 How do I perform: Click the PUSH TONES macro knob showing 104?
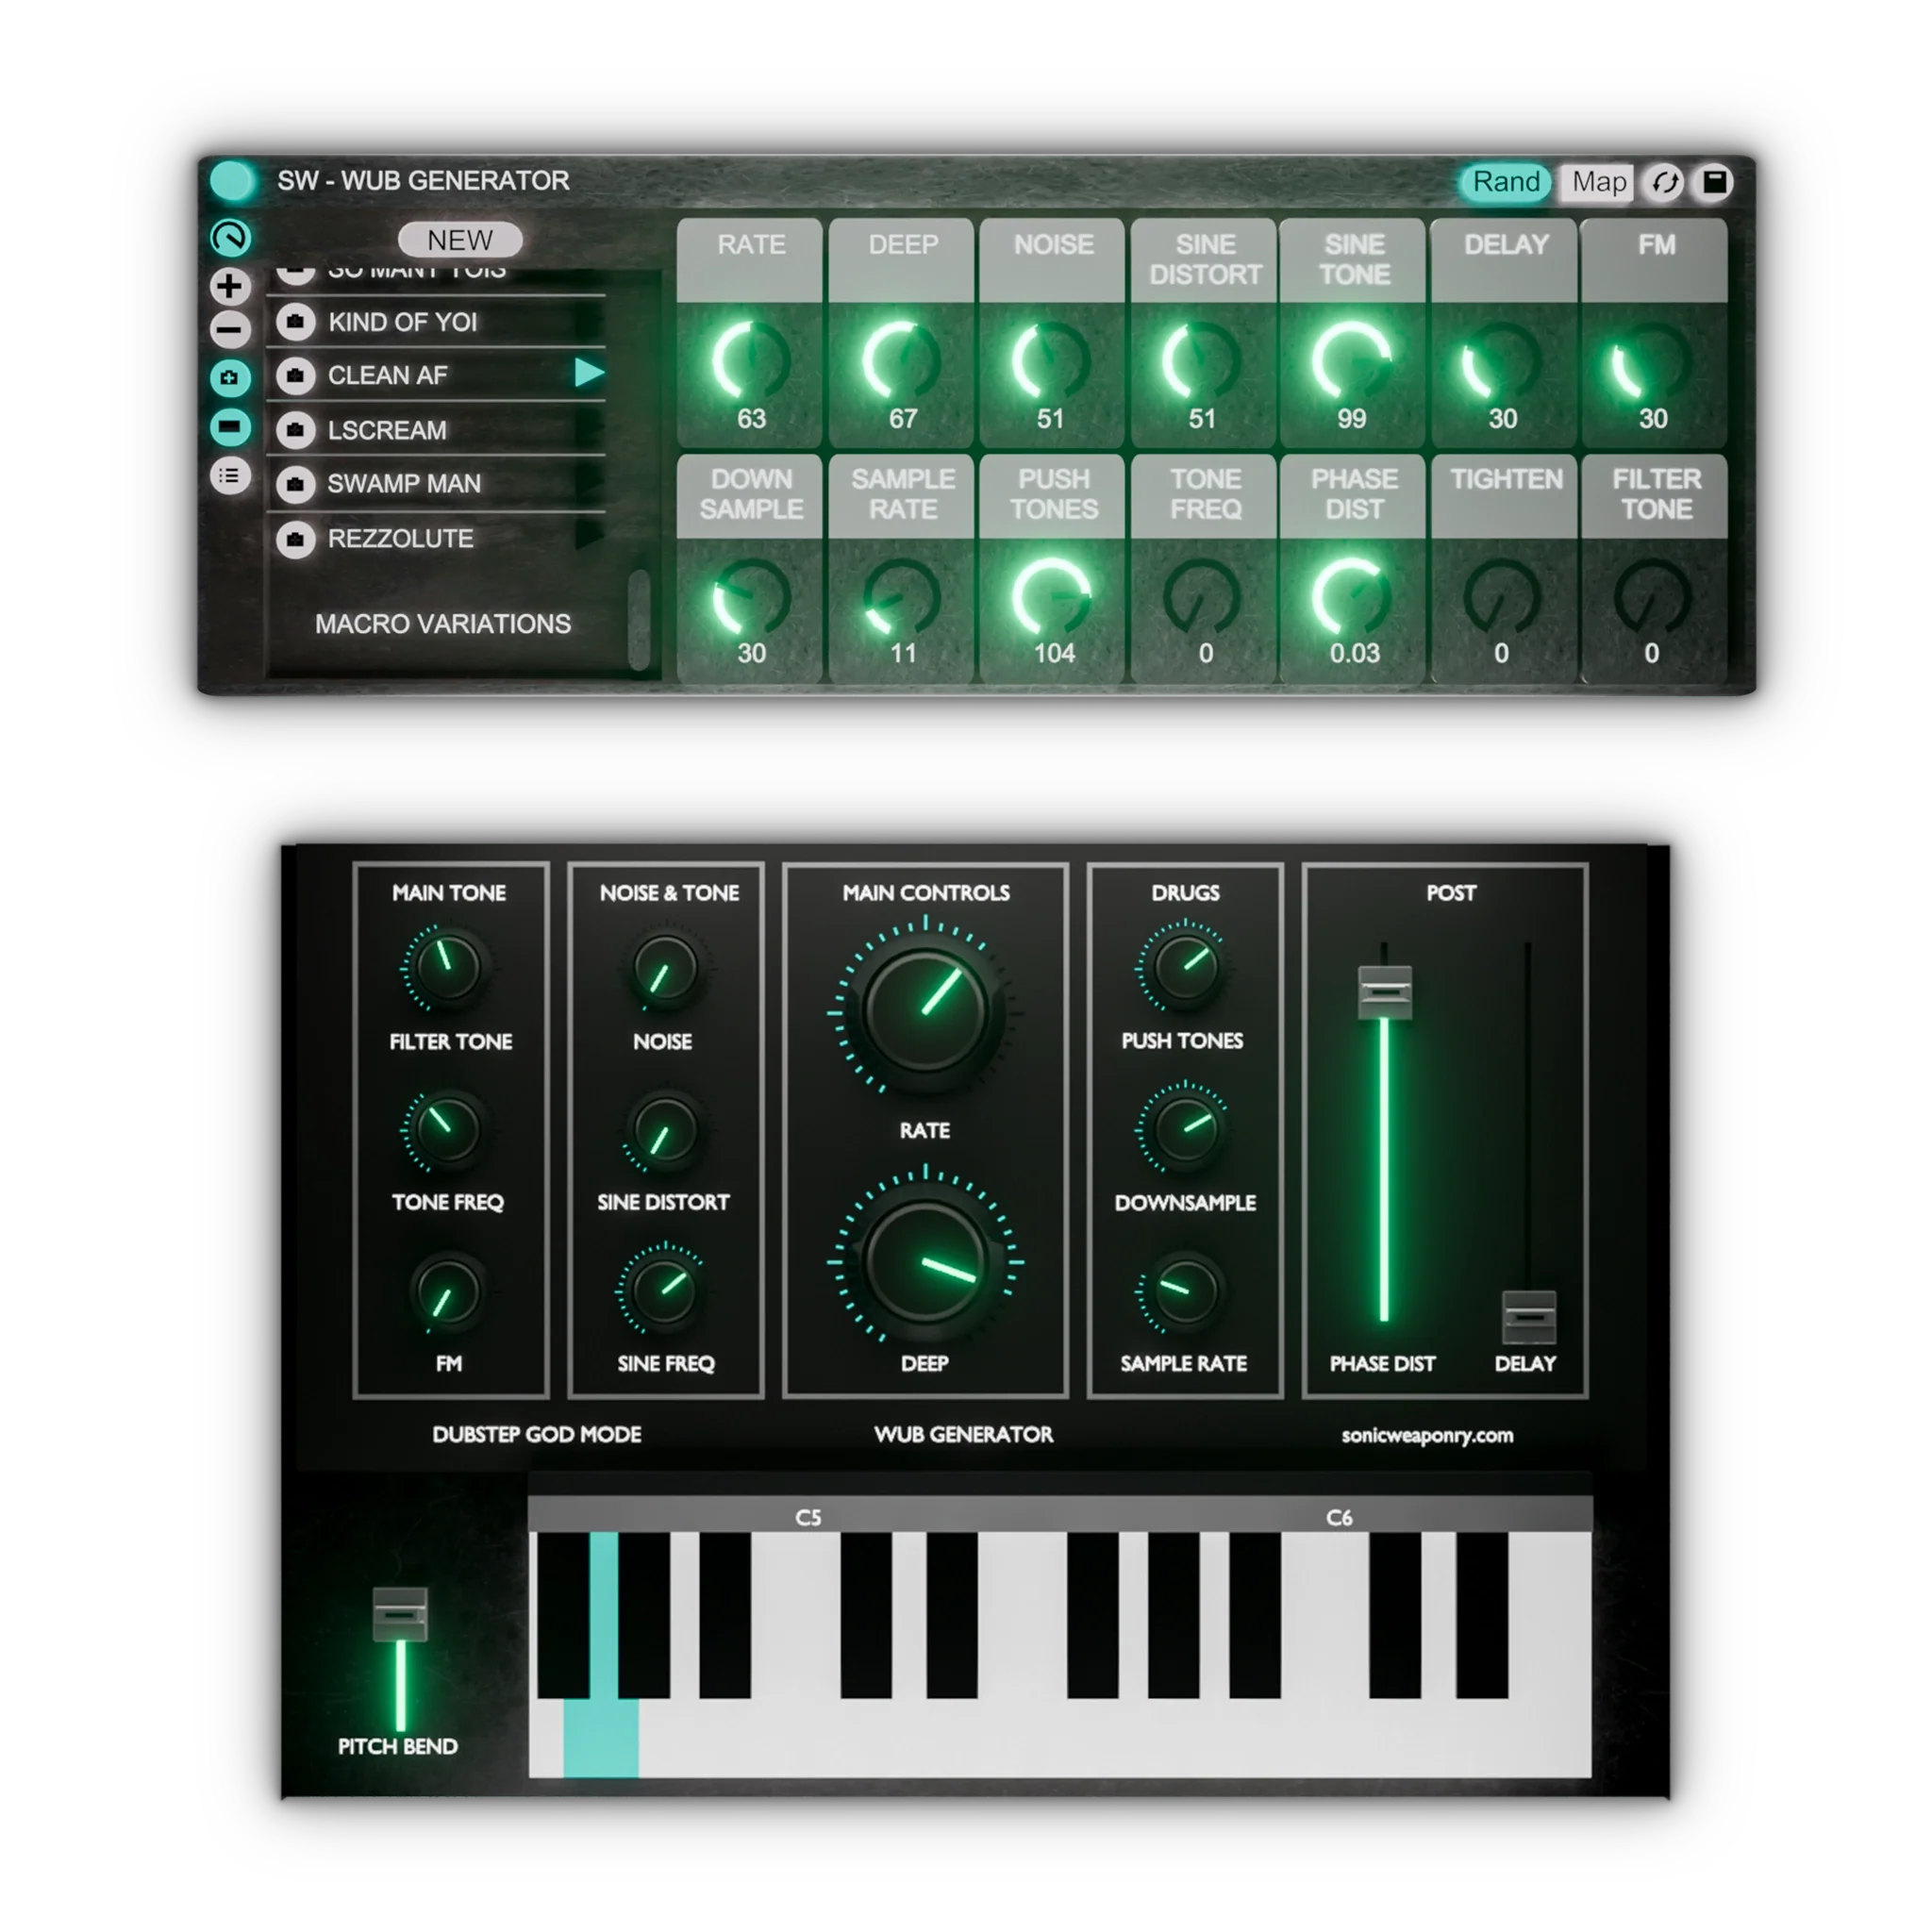click(x=1052, y=597)
